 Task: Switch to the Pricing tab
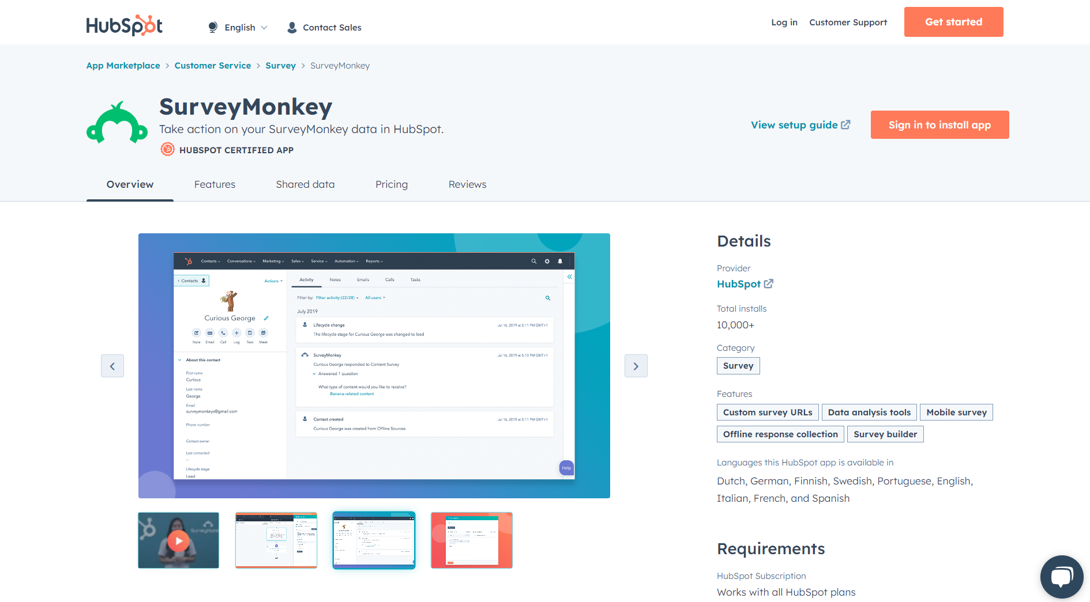[x=392, y=184]
